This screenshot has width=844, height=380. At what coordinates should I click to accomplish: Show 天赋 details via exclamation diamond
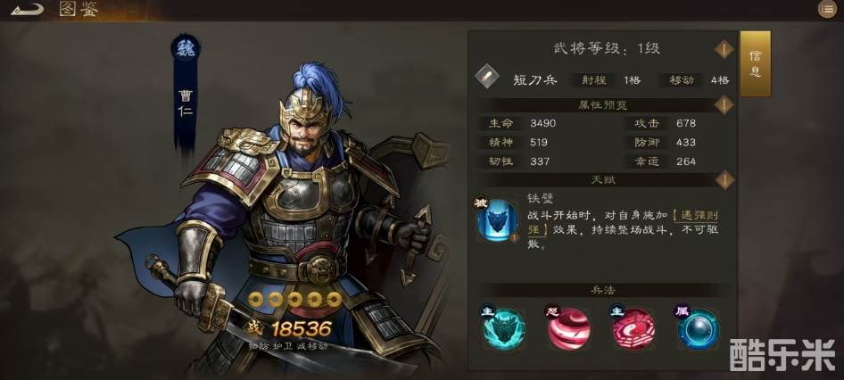(x=724, y=180)
